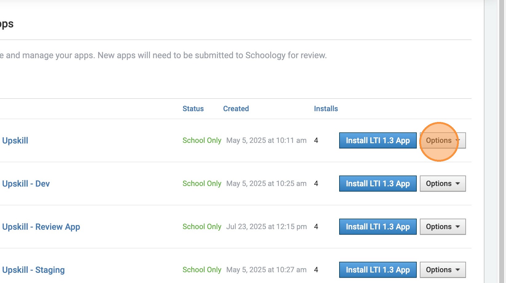Screen dimensions: 506x283
Task: Click the Upskill - Staging School Only status
Action: click(202, 270)
